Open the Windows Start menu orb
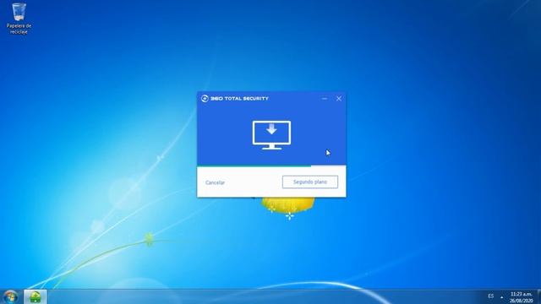Image resolution: width=541 pixels, height=304 pixels. 11,296
